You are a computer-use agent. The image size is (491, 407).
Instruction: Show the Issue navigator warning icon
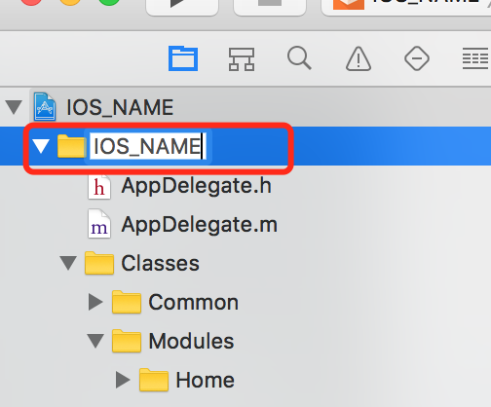359,58
